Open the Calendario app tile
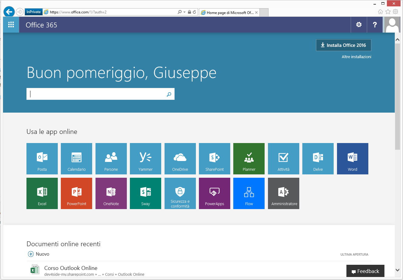 click(x=76, y=159)
